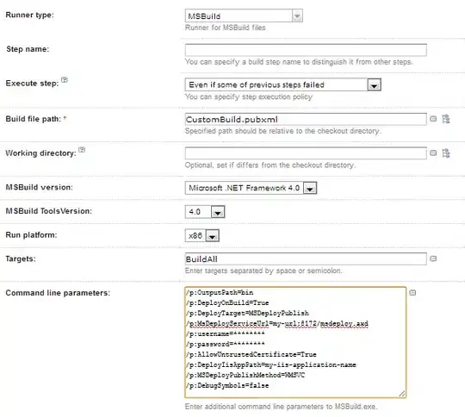Click the MsDeployServiceUrl parameter line
This screenshot has height=417, width=465.
pyautogui.click(x=277, y=323)
